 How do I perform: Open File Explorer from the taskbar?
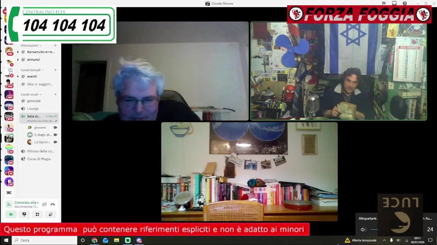[116, 240]
